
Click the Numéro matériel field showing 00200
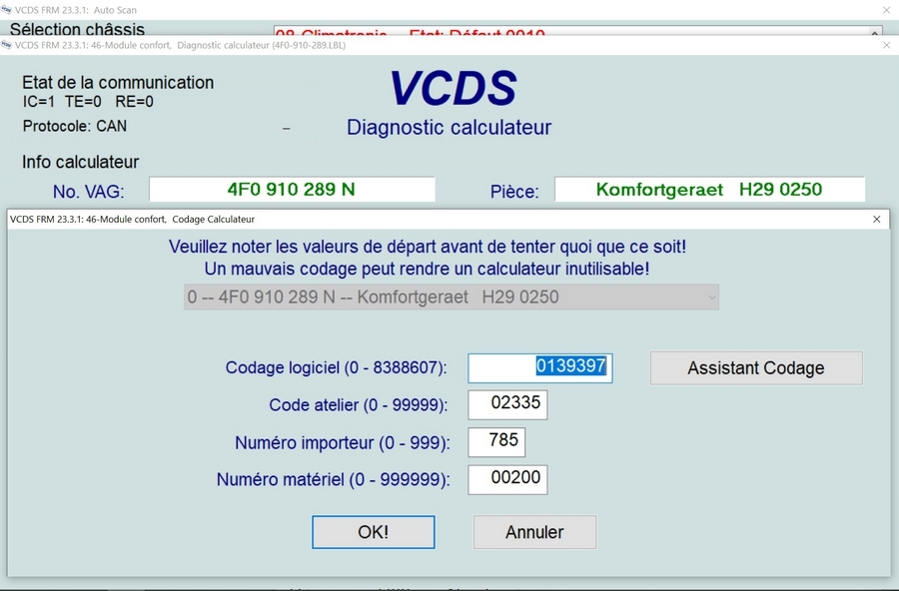[x=507, y=479]
